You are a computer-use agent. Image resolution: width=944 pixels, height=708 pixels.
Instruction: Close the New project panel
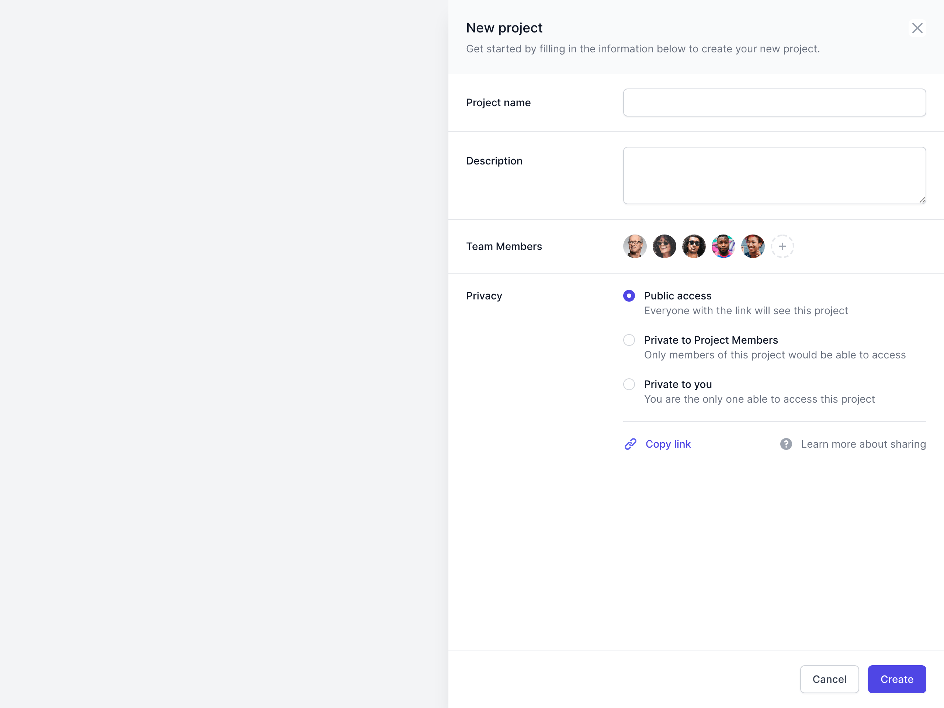click(917, 28)
